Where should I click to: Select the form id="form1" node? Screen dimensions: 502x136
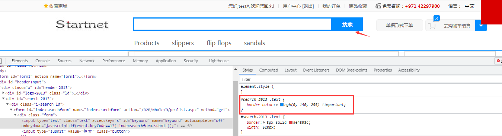point(48,76)
